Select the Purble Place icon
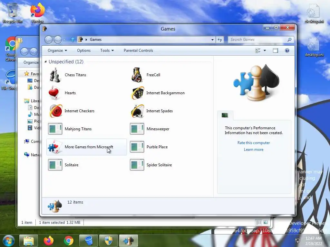The width and height of the screenshot is (330, 247). [x=137, y=147]
